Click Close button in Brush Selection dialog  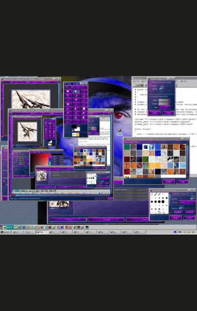pos(189,218)
